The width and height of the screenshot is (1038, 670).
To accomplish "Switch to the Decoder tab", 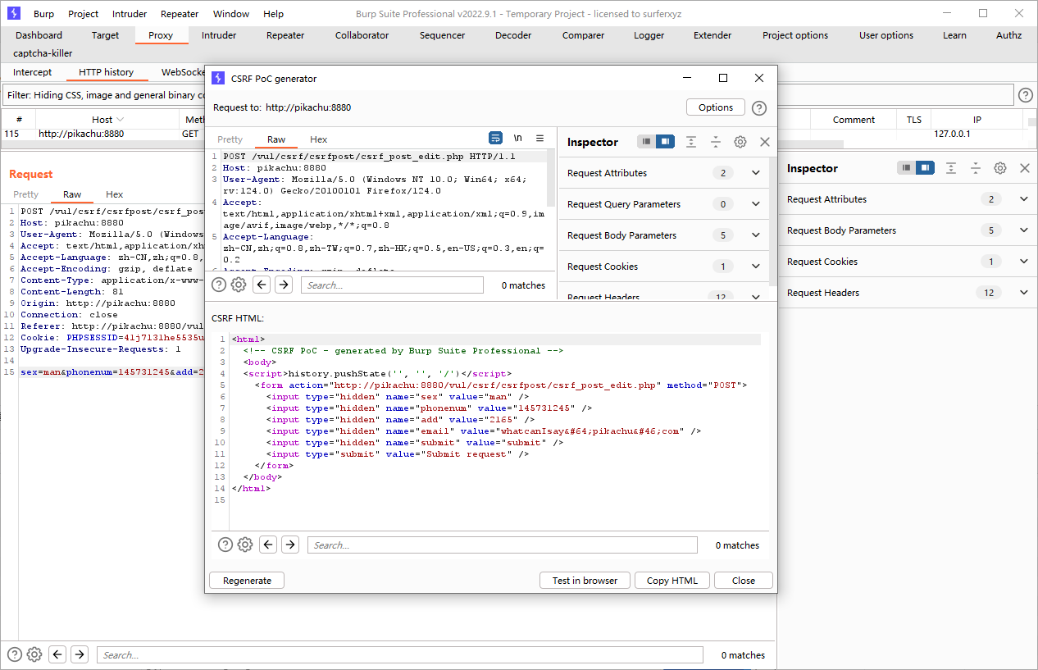I will click(513, 35).
